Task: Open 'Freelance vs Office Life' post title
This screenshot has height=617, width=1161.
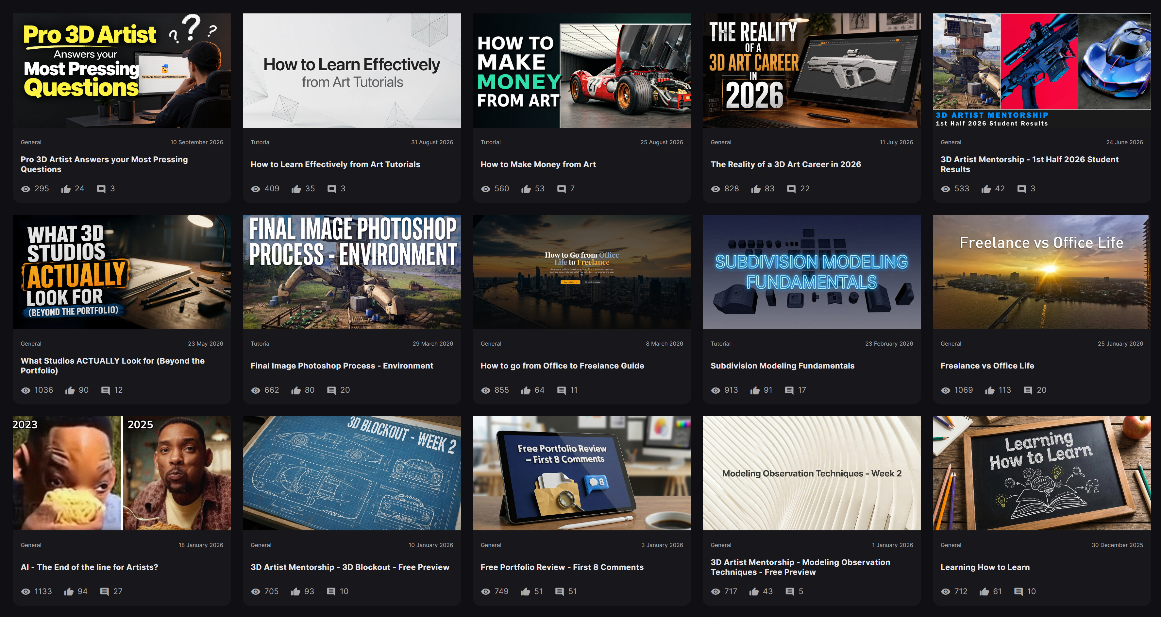Action: [987, 366]
